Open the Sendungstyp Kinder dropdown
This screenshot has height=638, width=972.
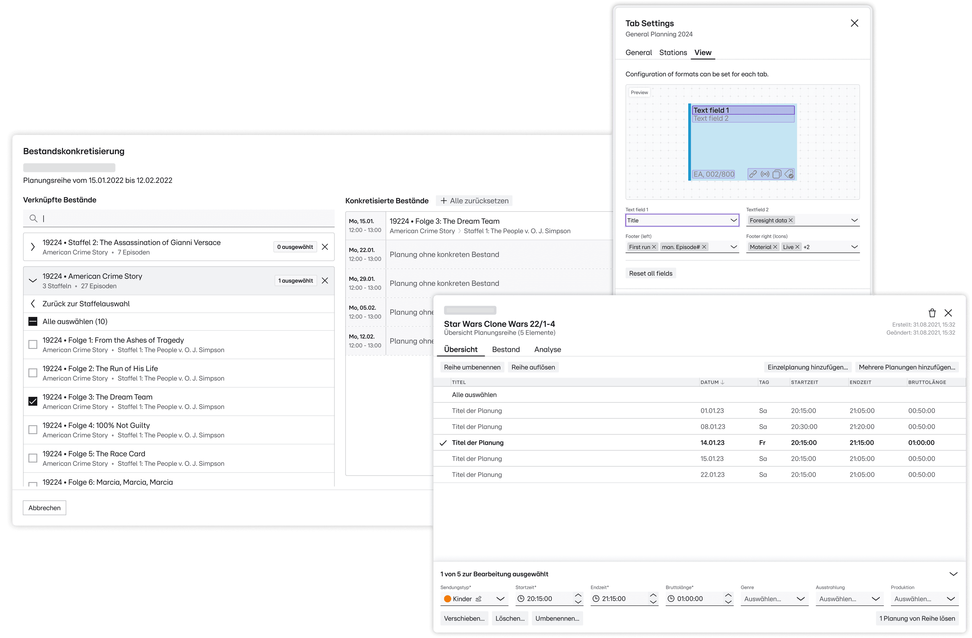pos(474,599)
